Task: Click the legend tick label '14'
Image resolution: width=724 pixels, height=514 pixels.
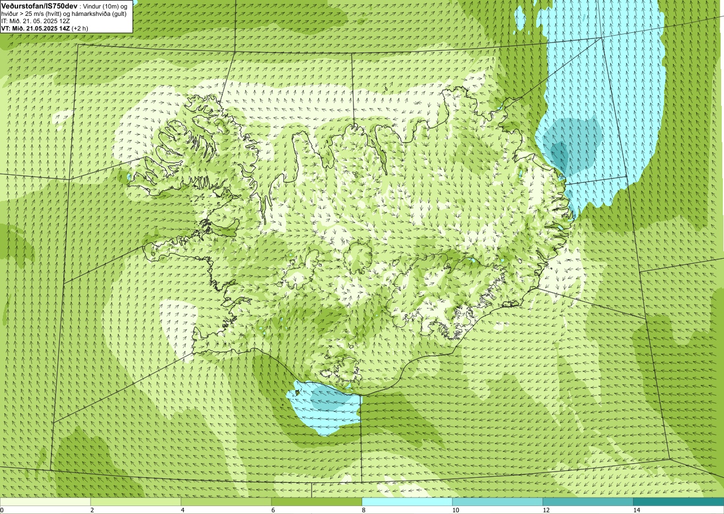Action: click(x=636, y=510)
